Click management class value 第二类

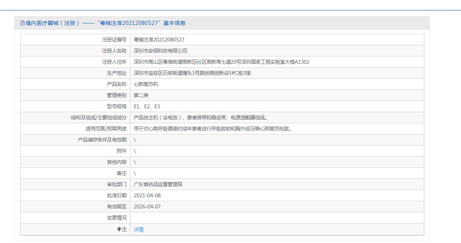click(141, 95)
